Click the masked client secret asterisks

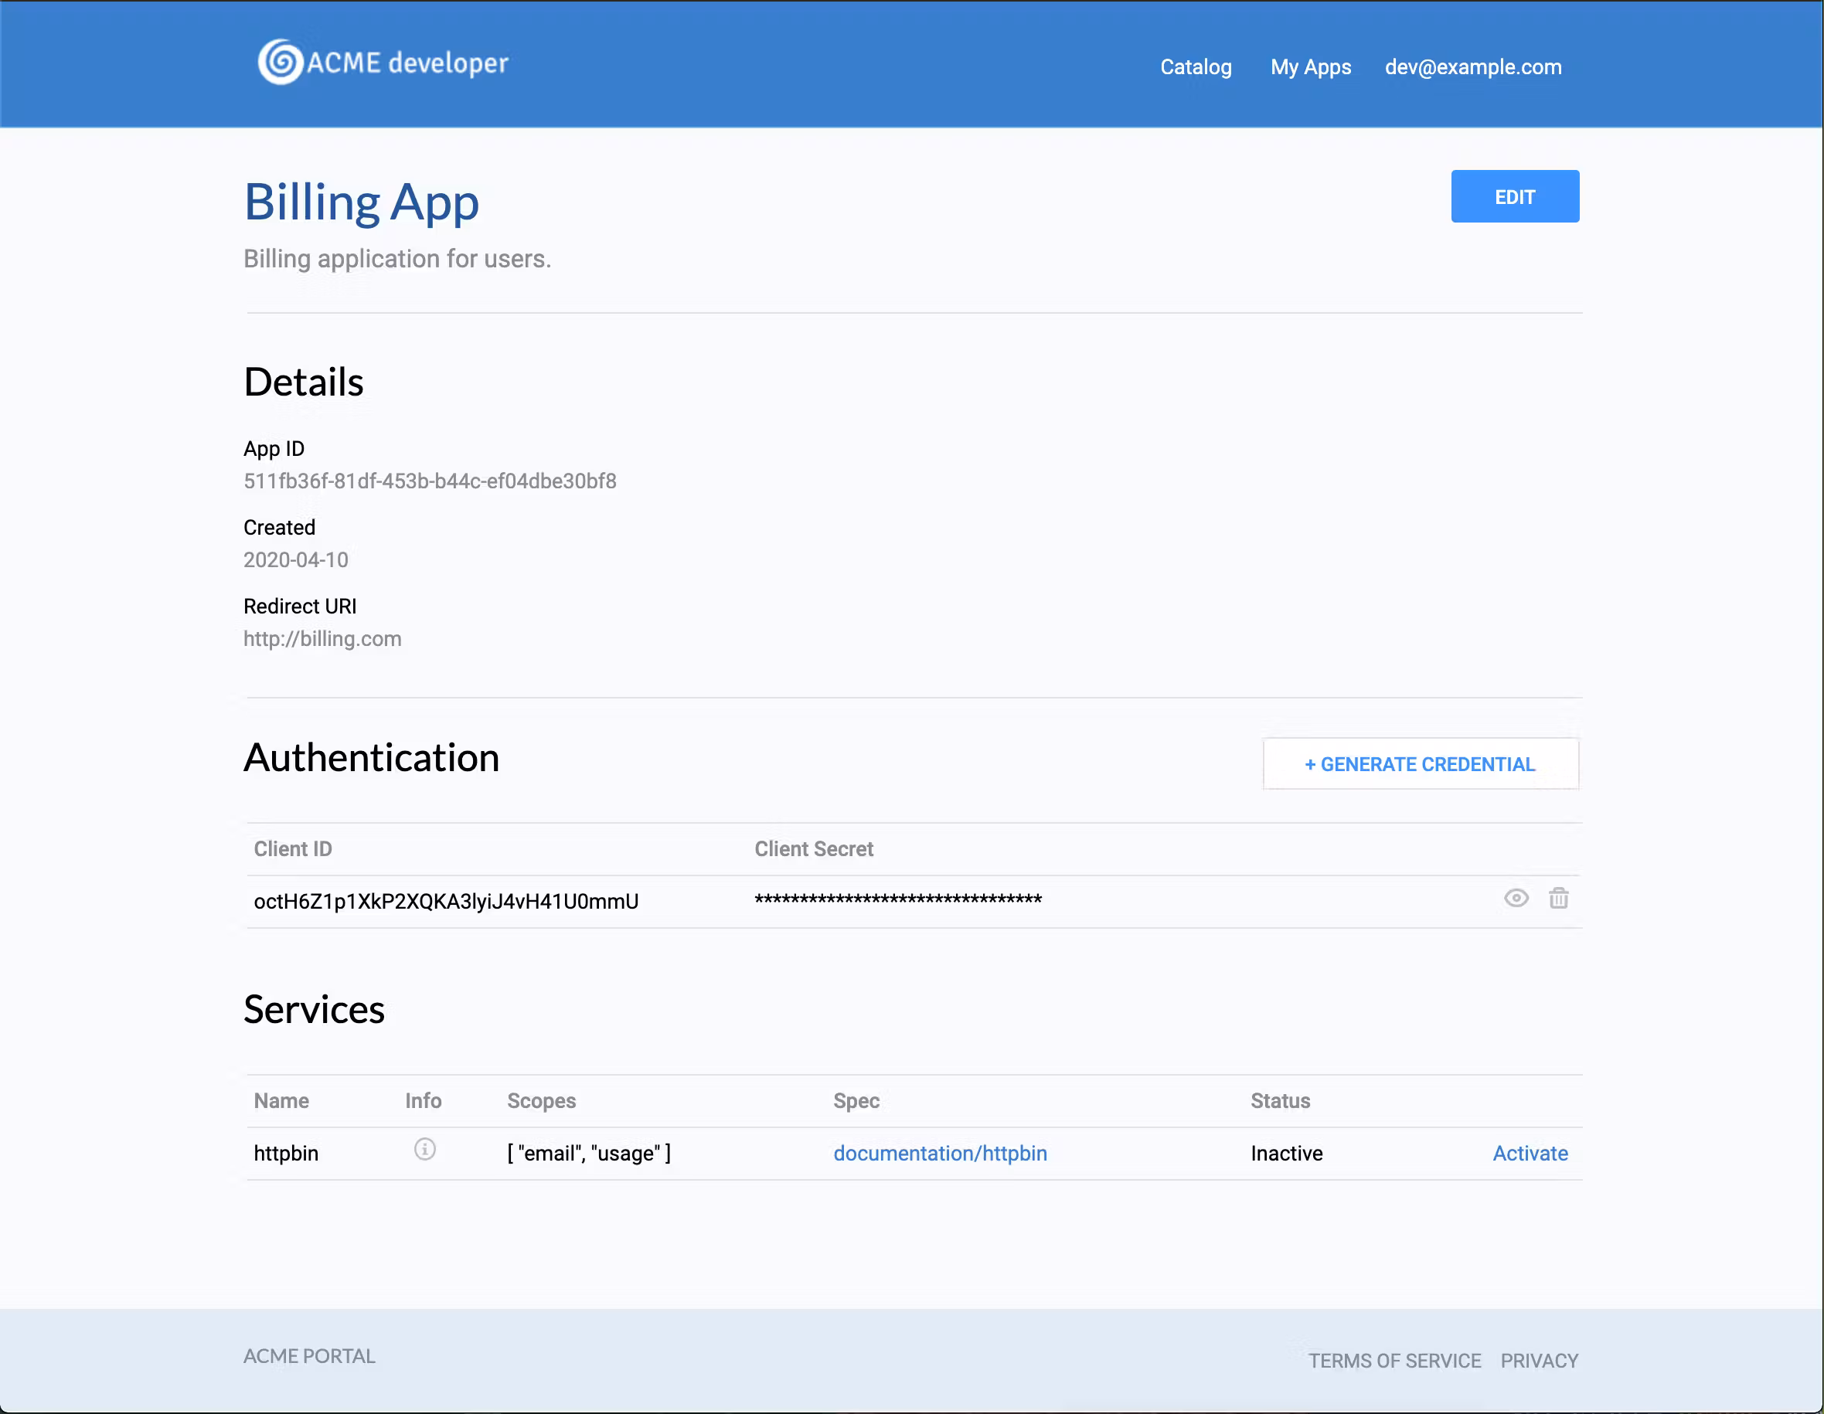898,900
